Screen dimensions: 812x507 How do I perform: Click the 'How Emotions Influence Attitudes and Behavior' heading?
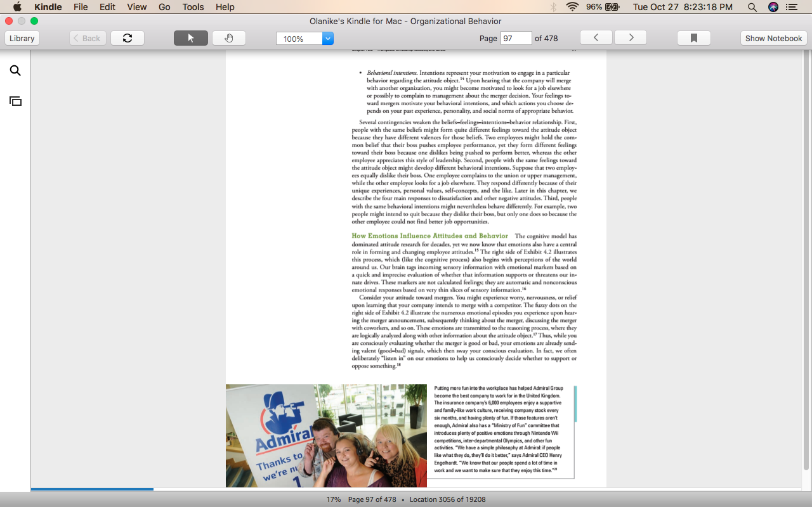point(430,236)
